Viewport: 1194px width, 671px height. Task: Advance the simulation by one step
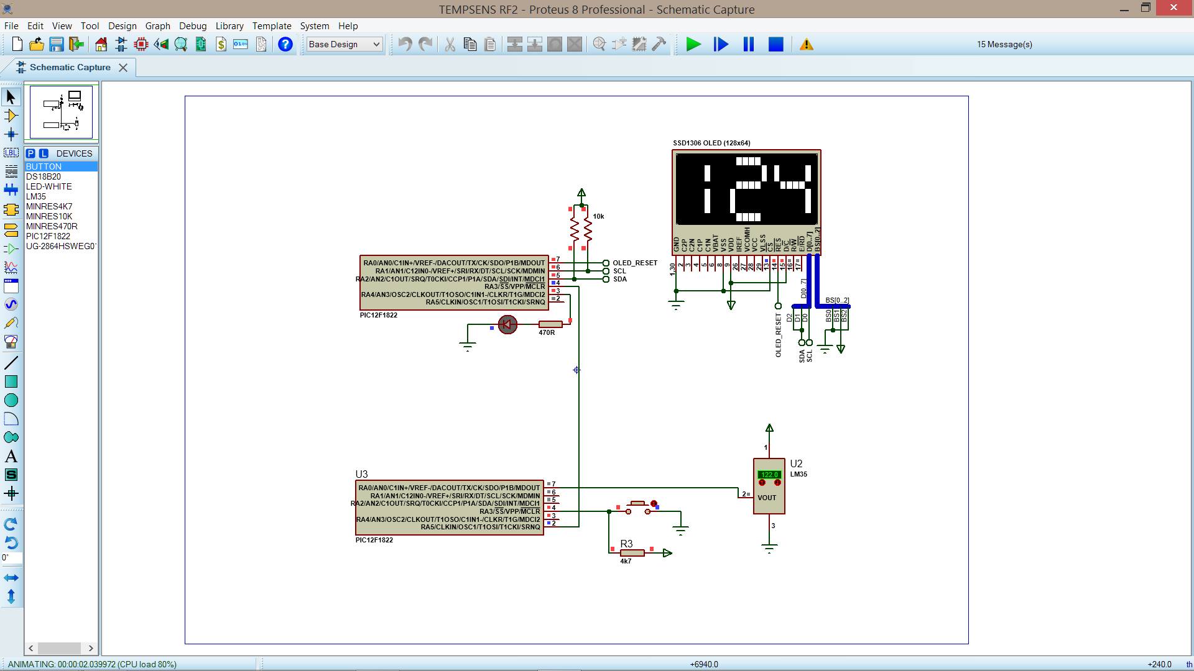click(x=721, y=44)
